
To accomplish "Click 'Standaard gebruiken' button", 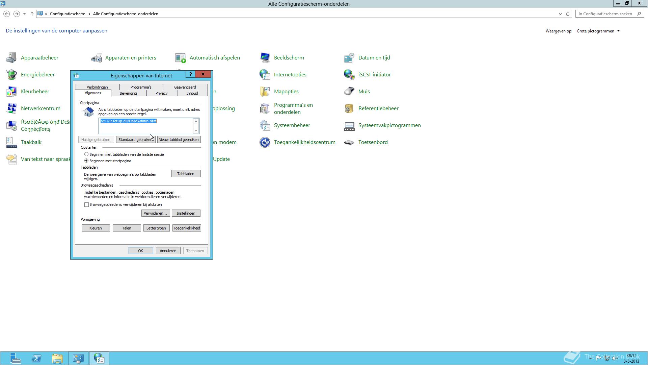I will tap(136, 140).
